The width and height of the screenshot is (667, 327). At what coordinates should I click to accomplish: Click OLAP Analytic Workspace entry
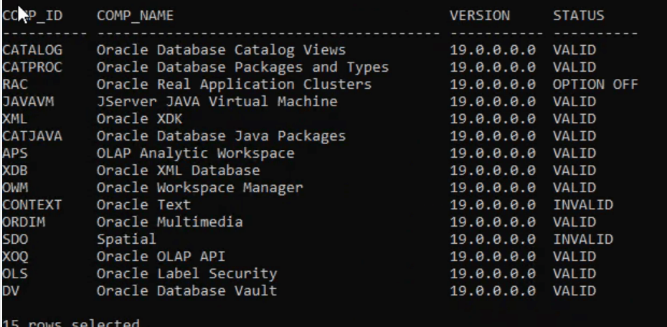[195, 153]
